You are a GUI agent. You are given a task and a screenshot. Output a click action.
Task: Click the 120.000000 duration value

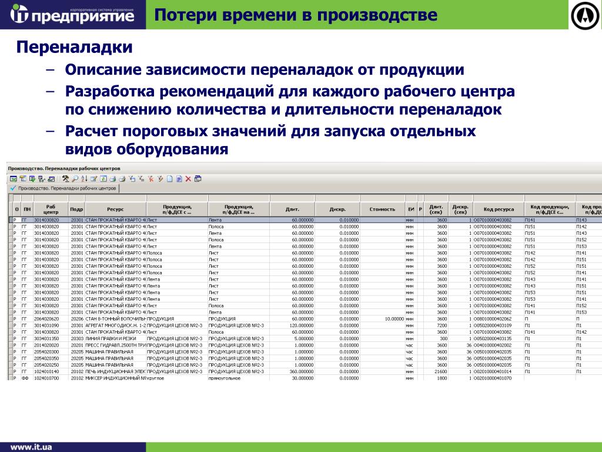(302, 325)
